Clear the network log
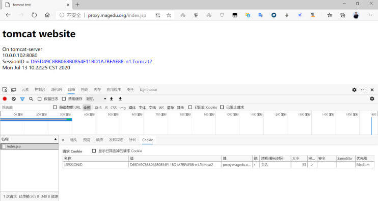 coord(14,98)
